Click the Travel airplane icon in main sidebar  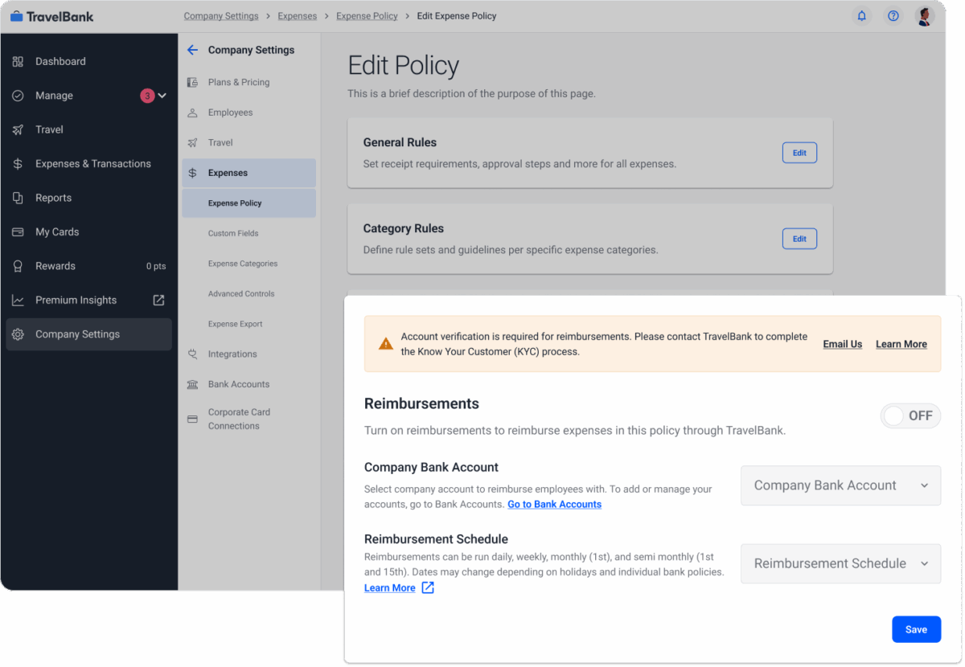pos(18,129)
